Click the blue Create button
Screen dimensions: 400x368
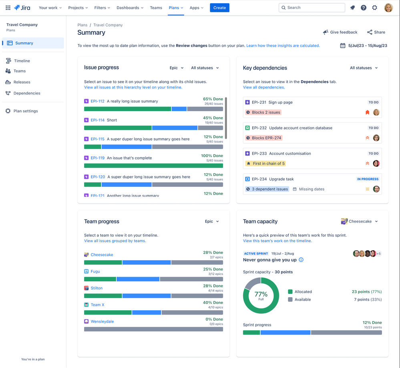coord(219,8)
